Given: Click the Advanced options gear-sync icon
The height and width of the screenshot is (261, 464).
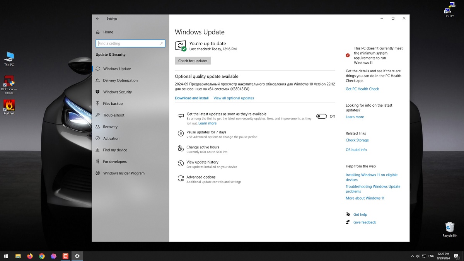Looking at the screenshot, I should [x=181, y=178].
